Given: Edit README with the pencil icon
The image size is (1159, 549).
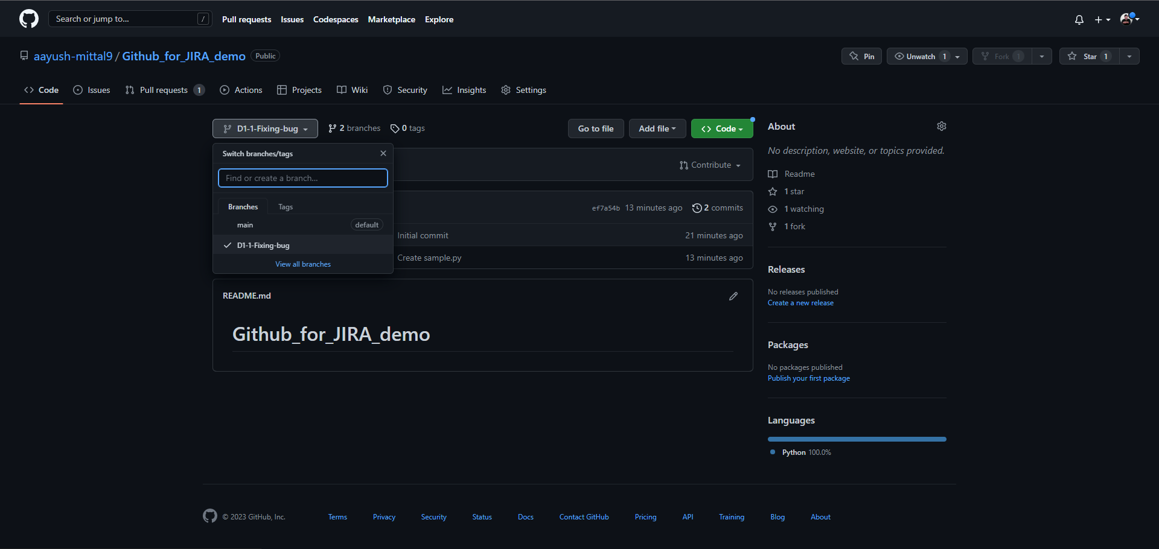Looking at the screenshot, I should [x=733, y=296].
